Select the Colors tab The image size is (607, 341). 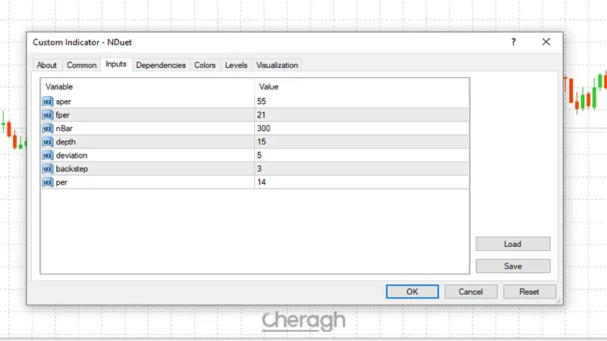(205, 65)
